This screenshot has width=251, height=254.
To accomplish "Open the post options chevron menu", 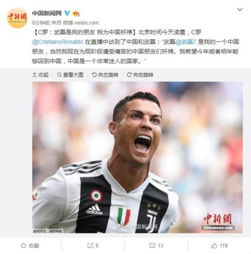I will [x=240, y=10].
